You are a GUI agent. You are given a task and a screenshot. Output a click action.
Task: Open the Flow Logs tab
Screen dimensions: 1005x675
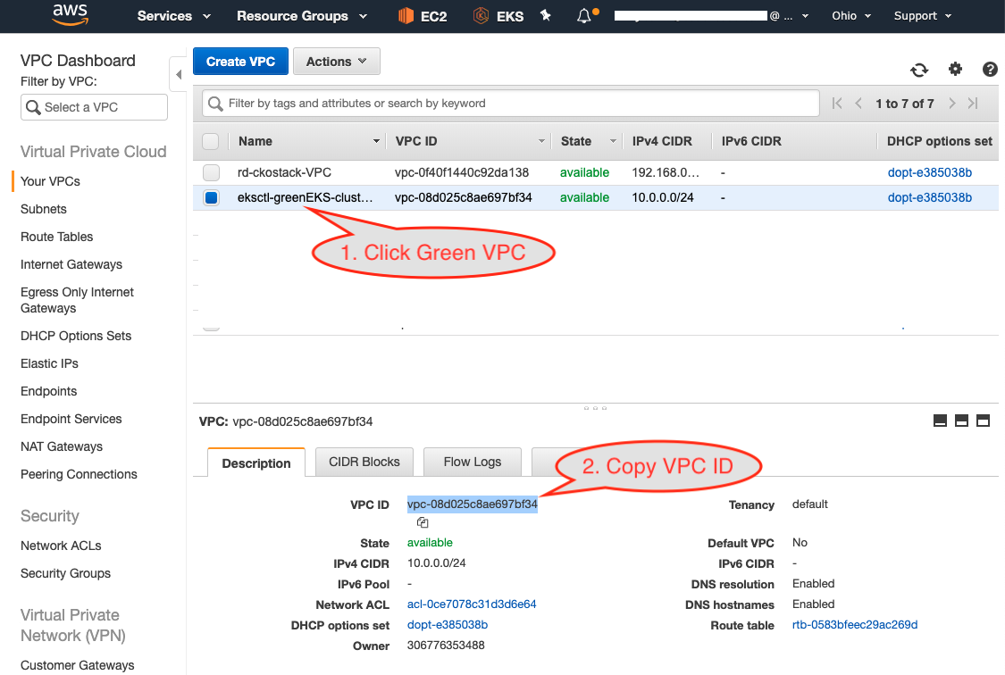point(472,462)
